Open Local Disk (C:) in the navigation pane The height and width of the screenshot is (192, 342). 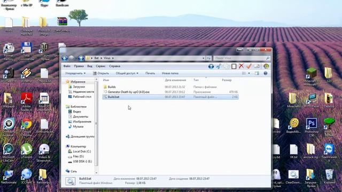82,151
